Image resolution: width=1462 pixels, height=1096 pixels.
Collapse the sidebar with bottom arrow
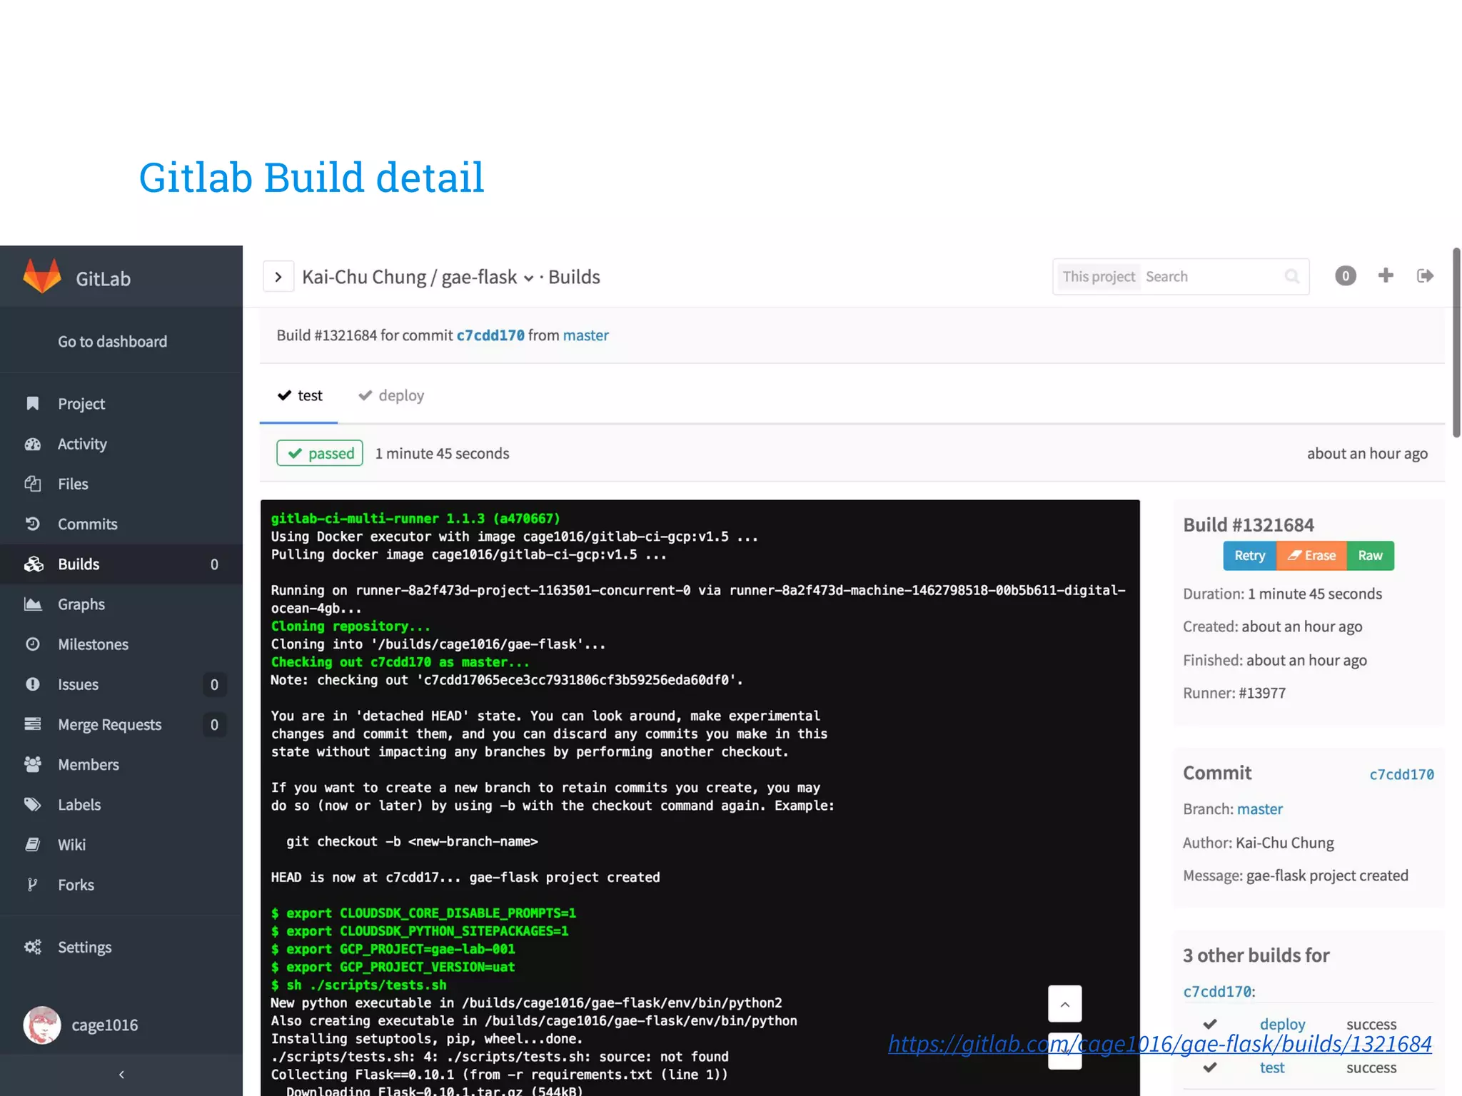click(121, 1074)
